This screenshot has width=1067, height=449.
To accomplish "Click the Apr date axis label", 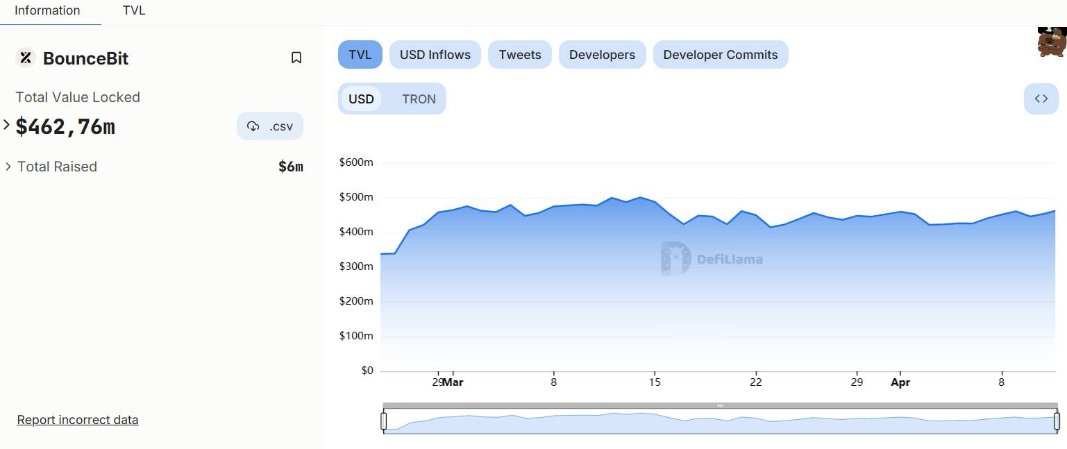I will (900, 382).
